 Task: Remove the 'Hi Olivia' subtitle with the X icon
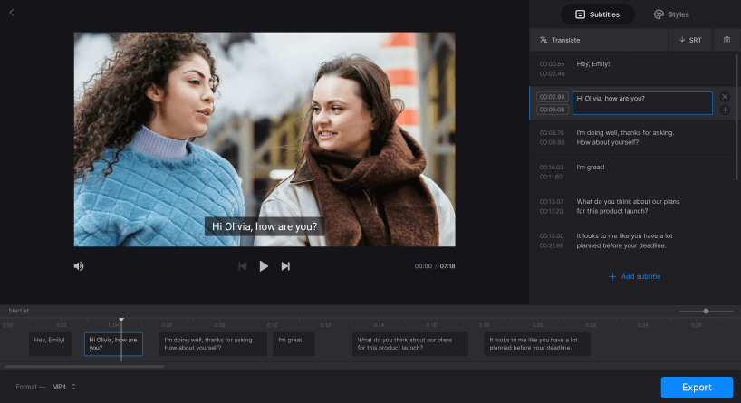coord(725,96)
